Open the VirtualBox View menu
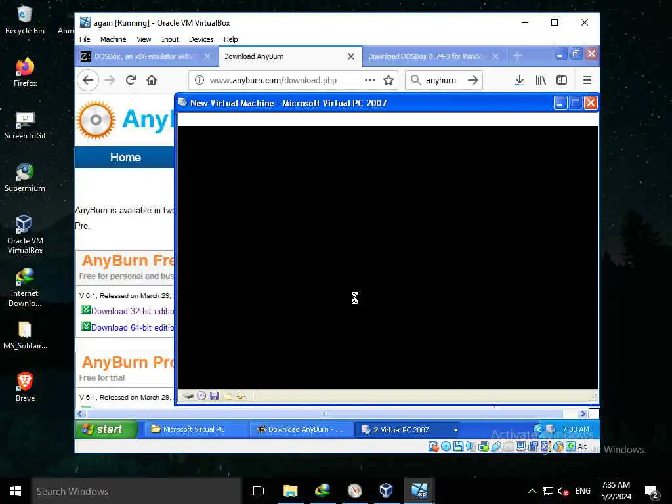Screen dimensions: 672x504 click(x=144, y=39)
